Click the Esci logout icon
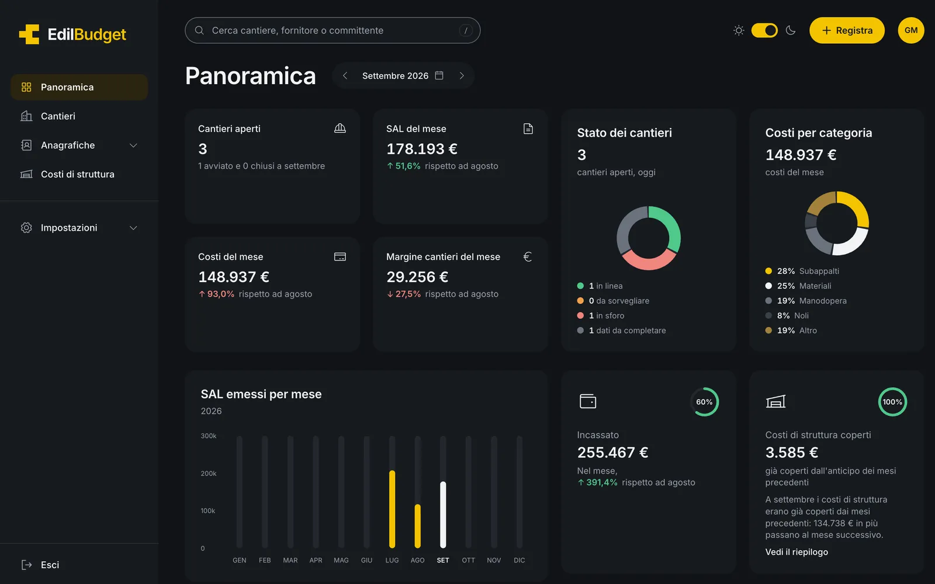 26,565
